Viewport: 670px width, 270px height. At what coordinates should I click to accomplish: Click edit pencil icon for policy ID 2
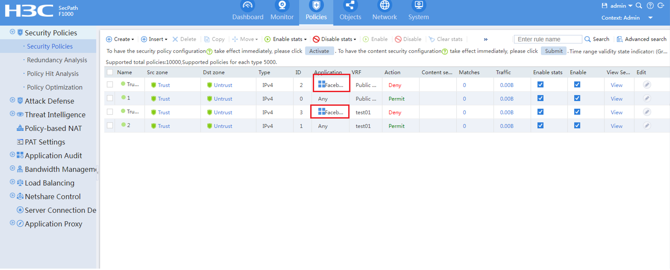click(x=647, y=85)
